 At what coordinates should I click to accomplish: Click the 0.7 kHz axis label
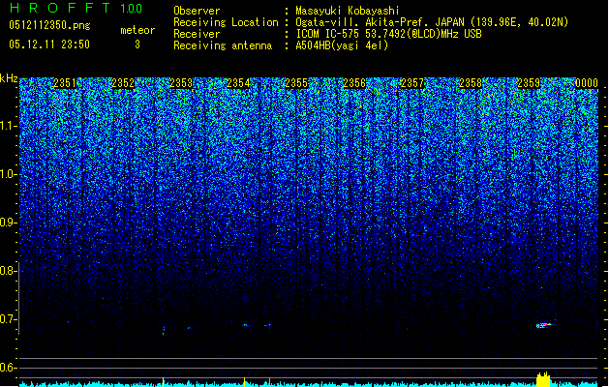(x=8, y=319)
